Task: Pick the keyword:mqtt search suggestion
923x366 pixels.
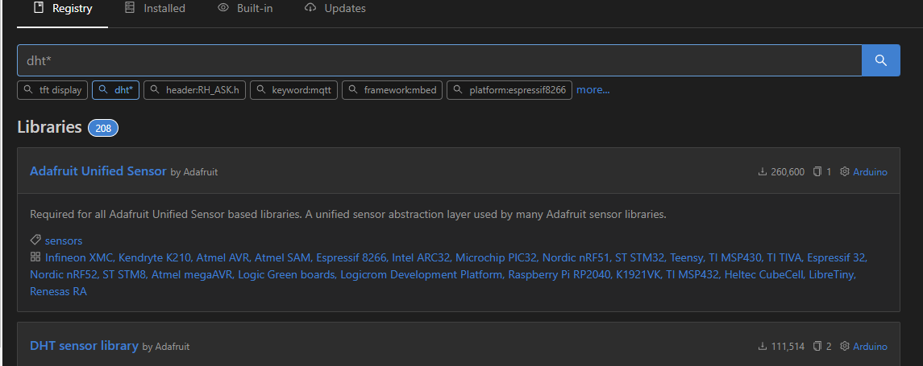Action: 293,90
